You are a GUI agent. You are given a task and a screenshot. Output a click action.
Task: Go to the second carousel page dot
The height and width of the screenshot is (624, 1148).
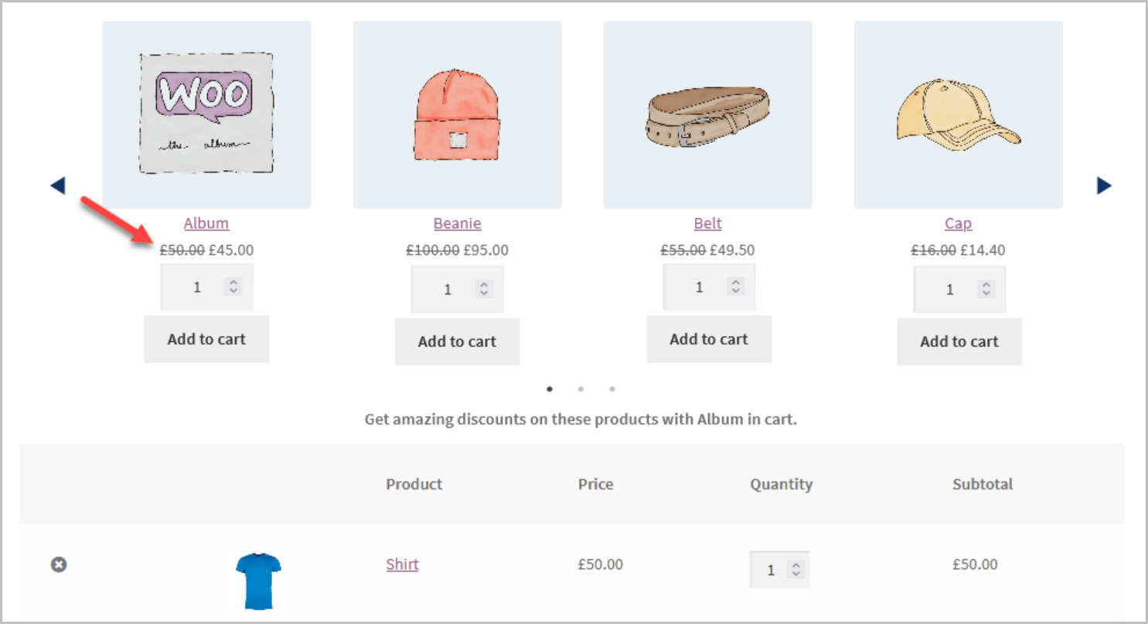581,389
